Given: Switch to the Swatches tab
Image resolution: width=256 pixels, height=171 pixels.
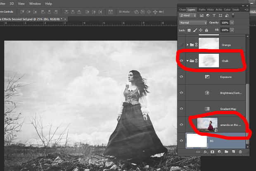Looking at the screenshot, I should point(236,10).
